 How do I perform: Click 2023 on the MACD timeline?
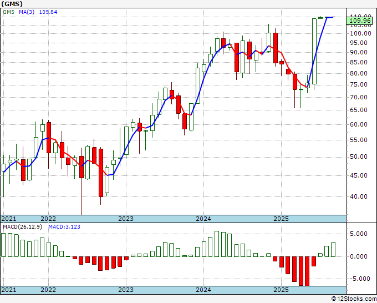click(126, 290)
